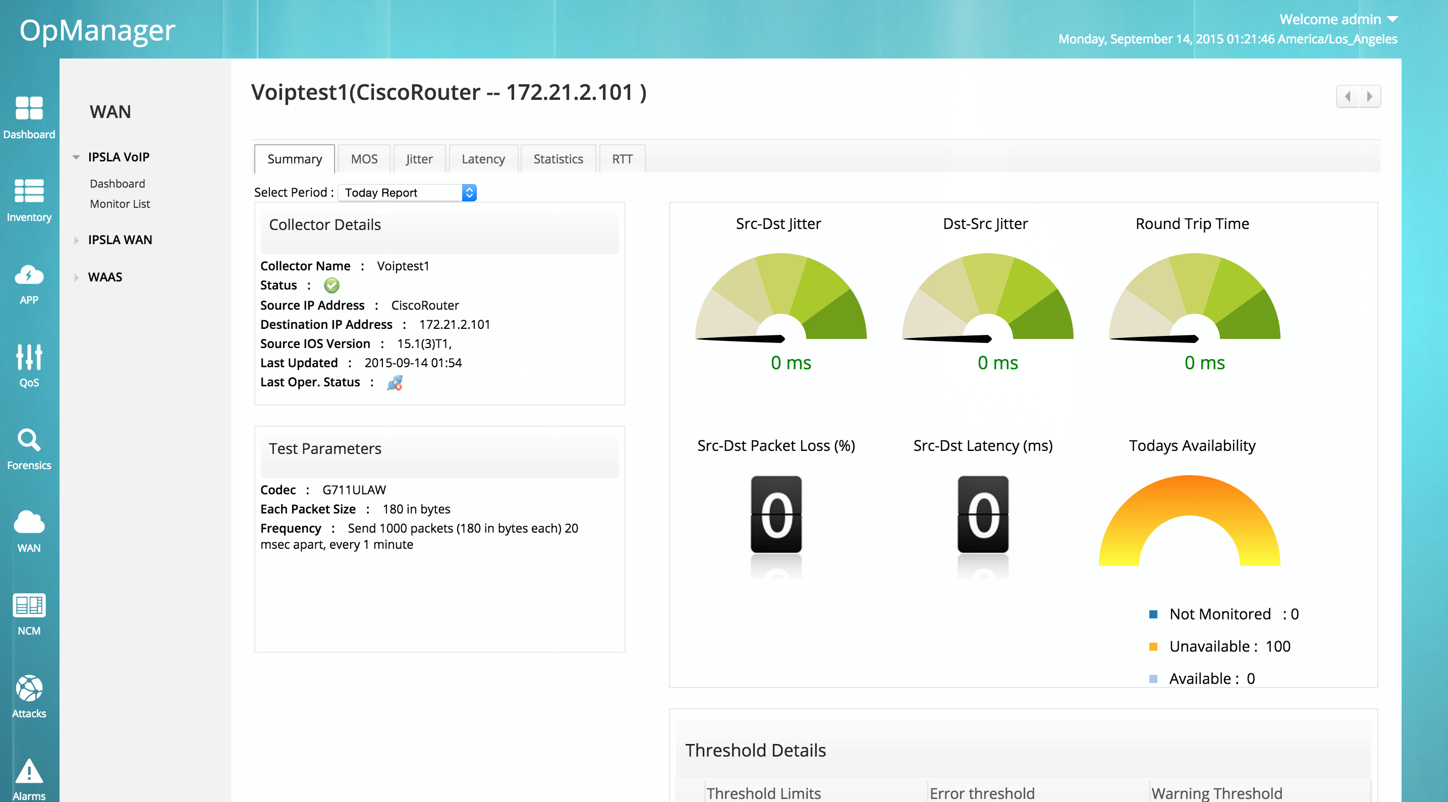Click the Last Oper. Status icon

click(x=394, y=383)
